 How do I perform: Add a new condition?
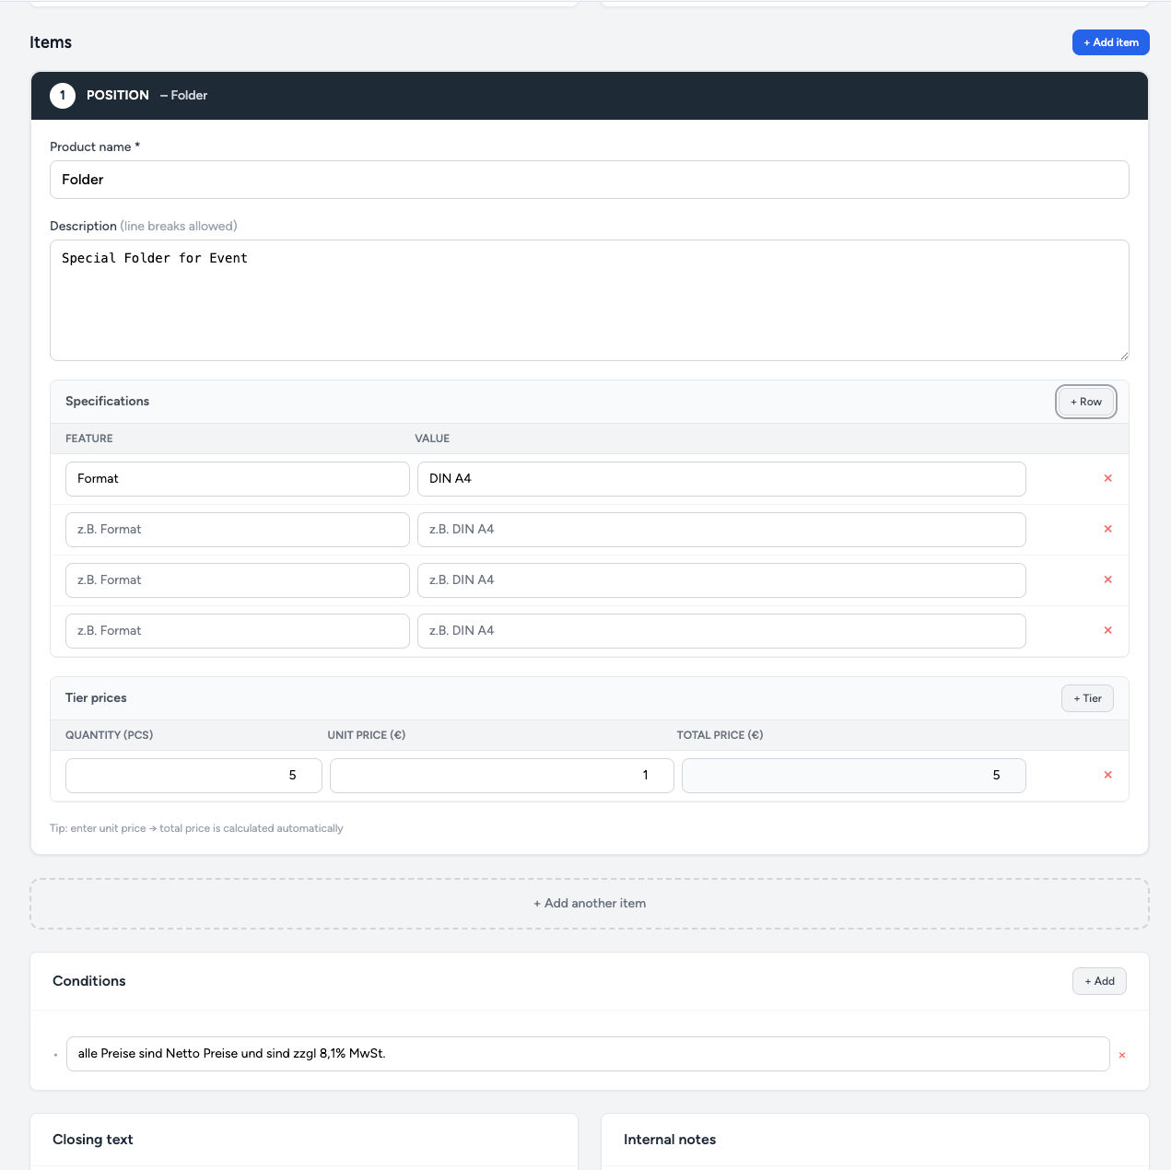[x=1098, y=981]
